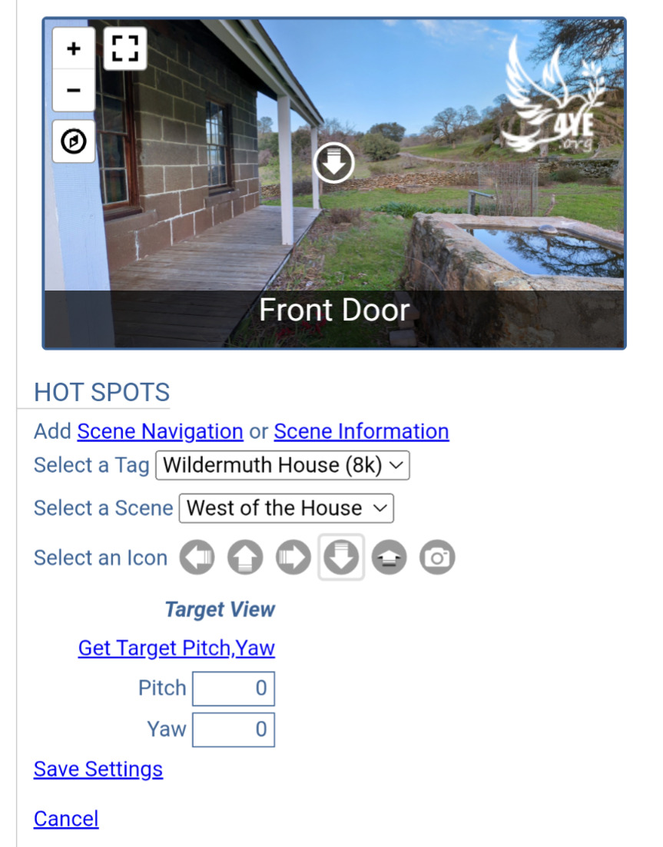Image resolution: width=663 pixels, height=847 pixels.
Task: Open the Select a Tag dropdown
Action: click(x=283, y=465)
